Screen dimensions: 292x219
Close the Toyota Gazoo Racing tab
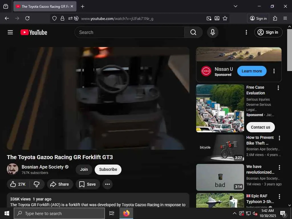click(72, 6)
